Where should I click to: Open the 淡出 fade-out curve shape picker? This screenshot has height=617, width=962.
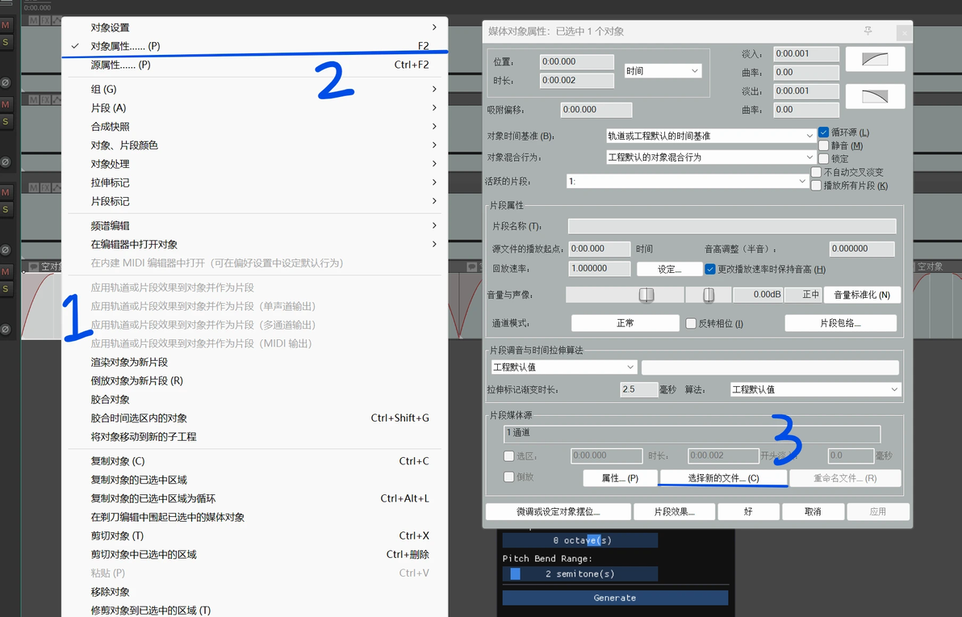[x=875, y=96]
